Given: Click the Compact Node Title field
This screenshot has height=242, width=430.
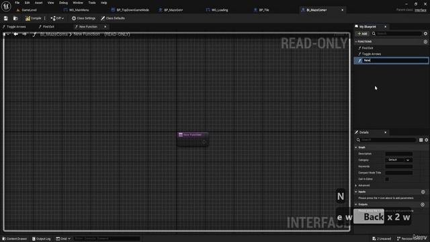Looking at the screenshot, I should click(x=398, y=173).
